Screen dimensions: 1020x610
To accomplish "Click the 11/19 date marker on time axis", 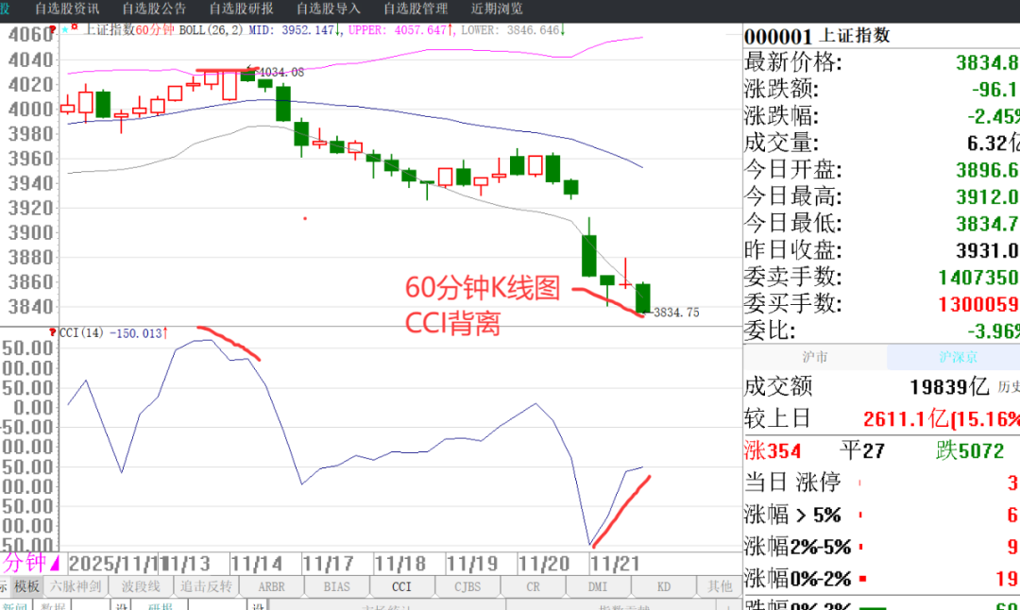I will 472,563.
